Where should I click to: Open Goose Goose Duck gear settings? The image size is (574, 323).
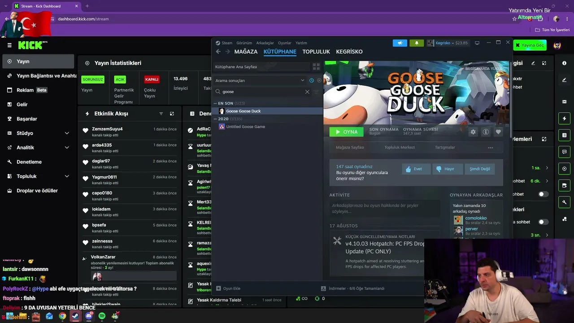(473, 132)
